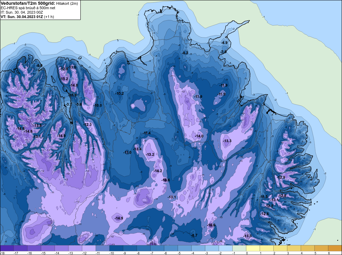This screenshot has width=342, height=255.
Task: Select the -8.2 temperature label
Action: (185, 53)
